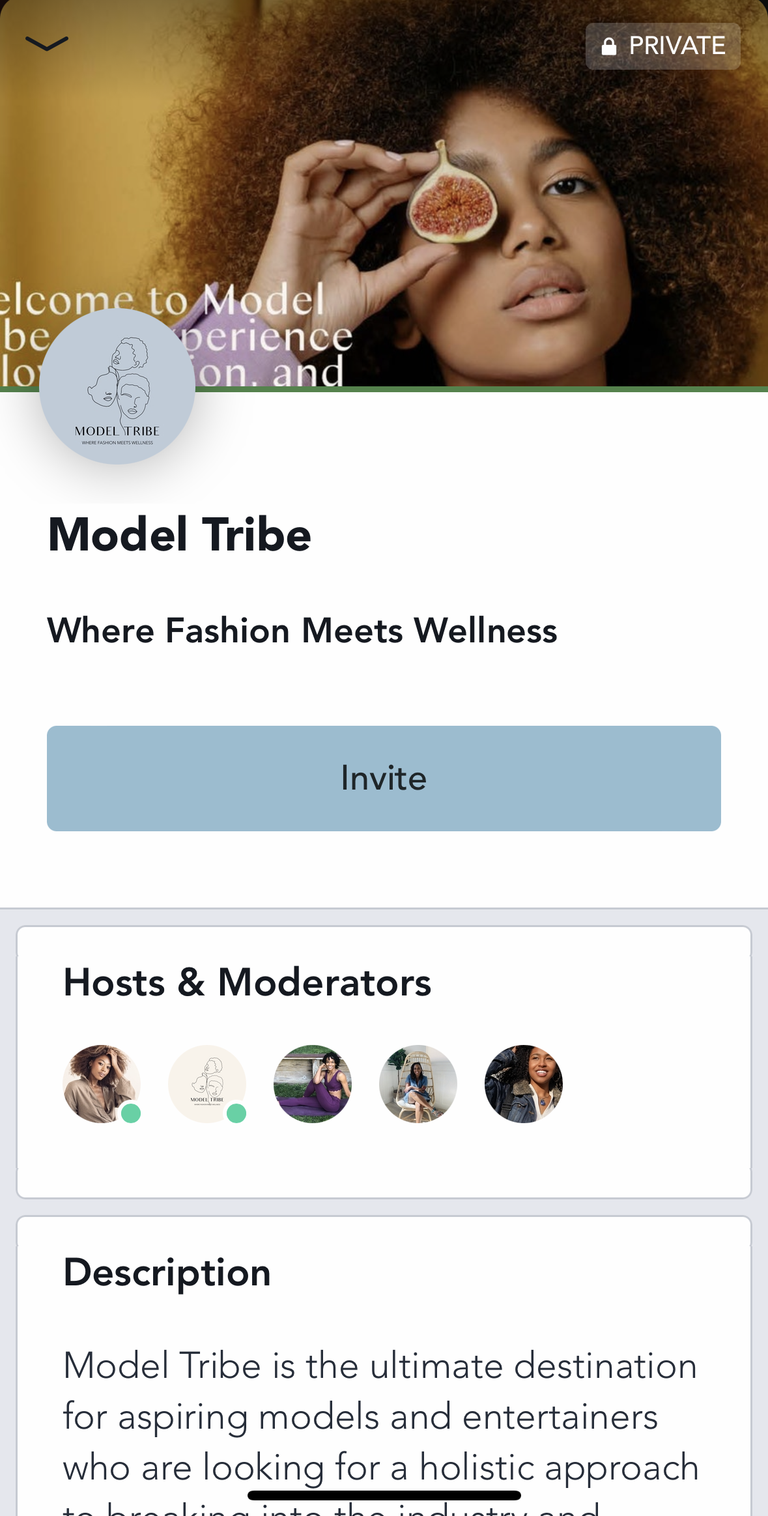
Task: Tap the welcome text on cover image
Action: coord(176,336)
